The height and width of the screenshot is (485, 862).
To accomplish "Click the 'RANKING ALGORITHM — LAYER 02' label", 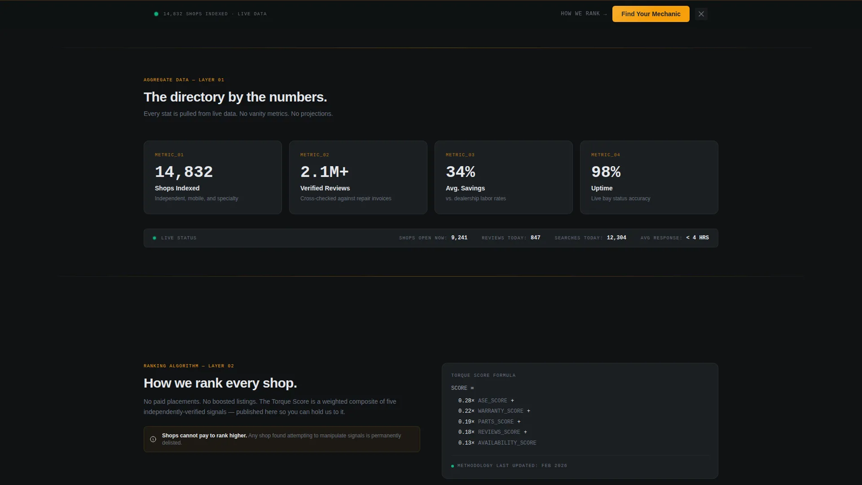I will point(189,366).
